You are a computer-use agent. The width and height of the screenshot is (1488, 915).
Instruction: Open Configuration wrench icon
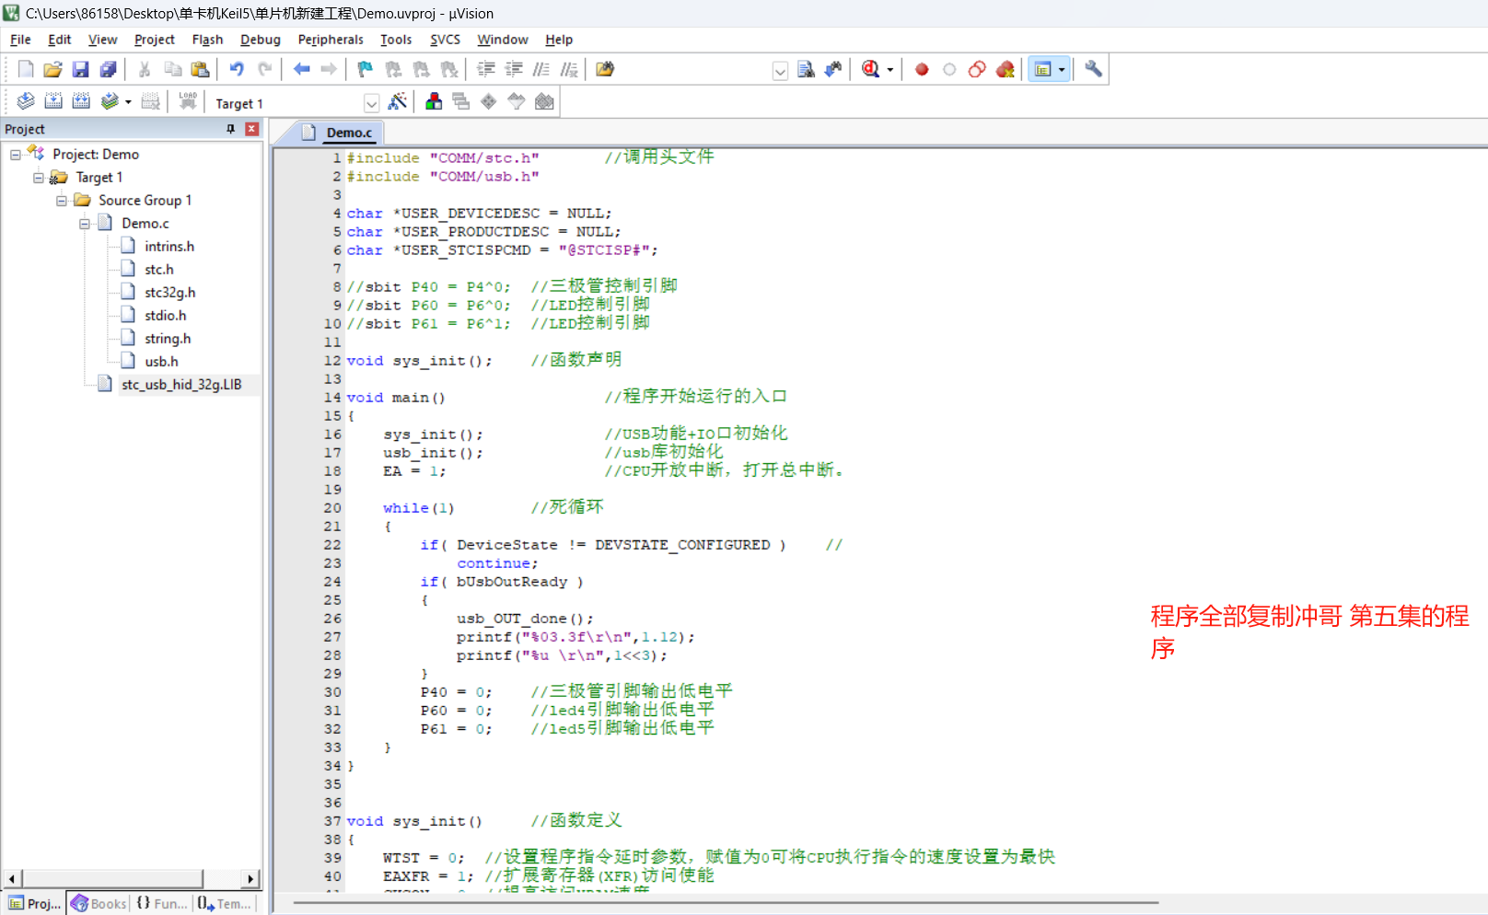click(x=1093, y=69)
